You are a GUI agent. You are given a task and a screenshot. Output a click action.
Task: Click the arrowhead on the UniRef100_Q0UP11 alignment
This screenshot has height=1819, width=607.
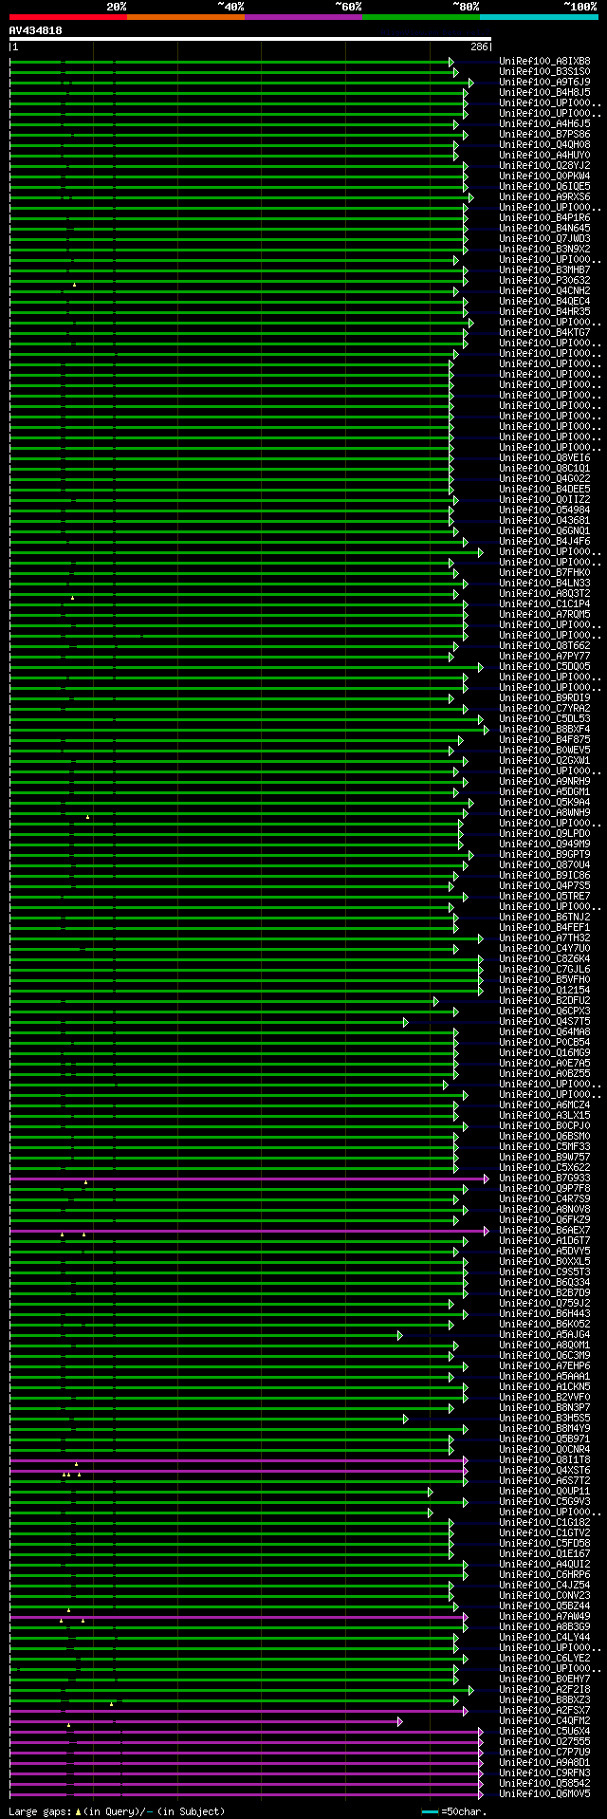tap(430, 1492)
